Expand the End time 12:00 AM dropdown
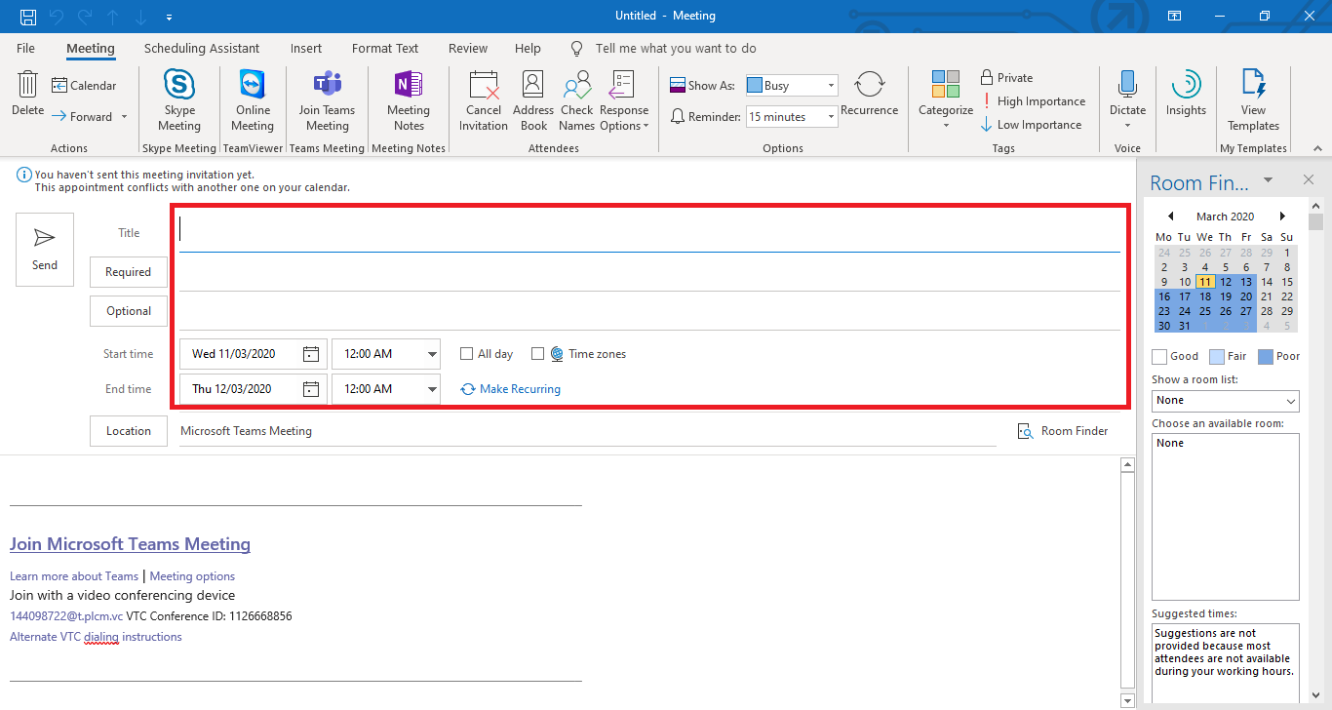 coord(432,389)
